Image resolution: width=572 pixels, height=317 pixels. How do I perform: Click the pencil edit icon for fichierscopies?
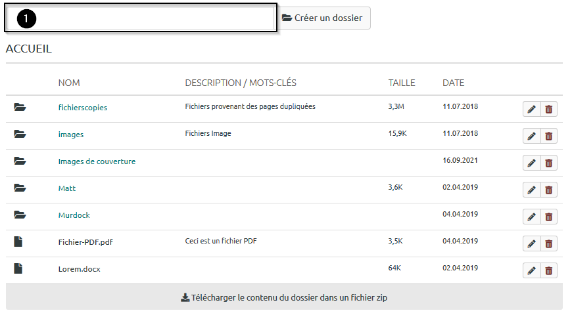pos(531,109)
